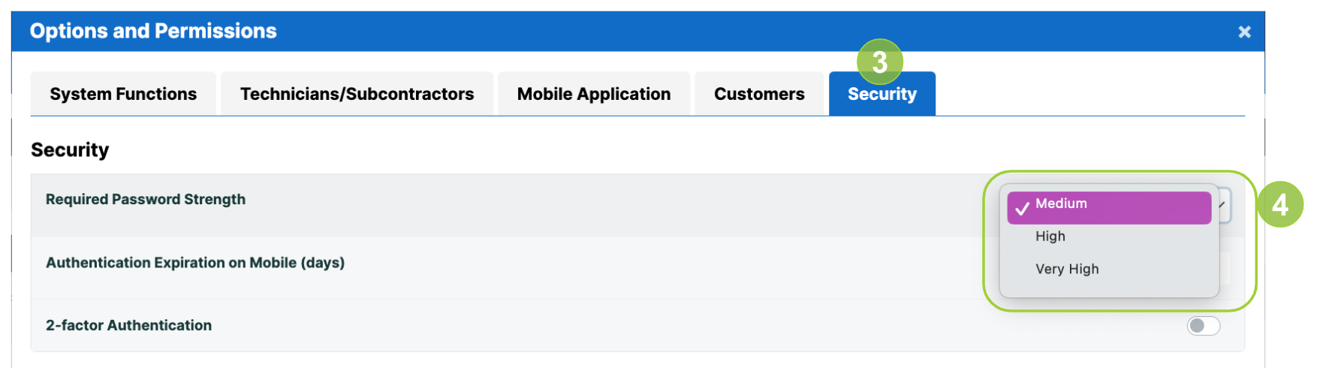This screenshot has height=368, width=1332.
Task: Open the Customers tab
Action: click(x=759, y=94)
